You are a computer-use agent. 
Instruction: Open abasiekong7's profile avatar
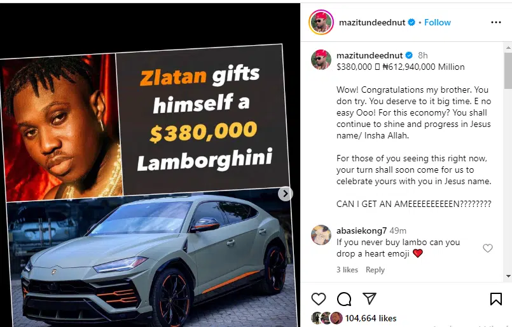click(x=321, y=235)
